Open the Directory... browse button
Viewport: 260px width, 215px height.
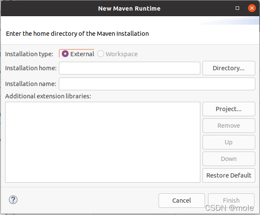[x=228, y=68]
